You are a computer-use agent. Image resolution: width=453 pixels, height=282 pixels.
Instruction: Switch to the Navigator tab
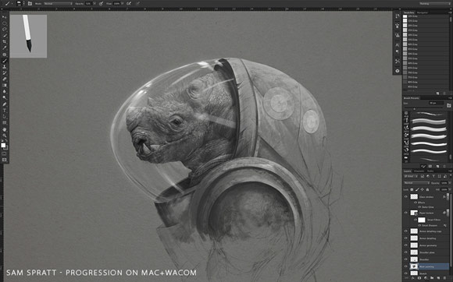(422, 12)
